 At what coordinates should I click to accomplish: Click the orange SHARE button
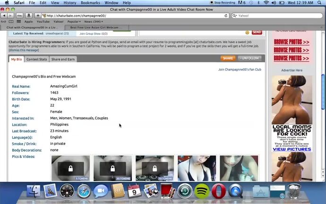228,59
